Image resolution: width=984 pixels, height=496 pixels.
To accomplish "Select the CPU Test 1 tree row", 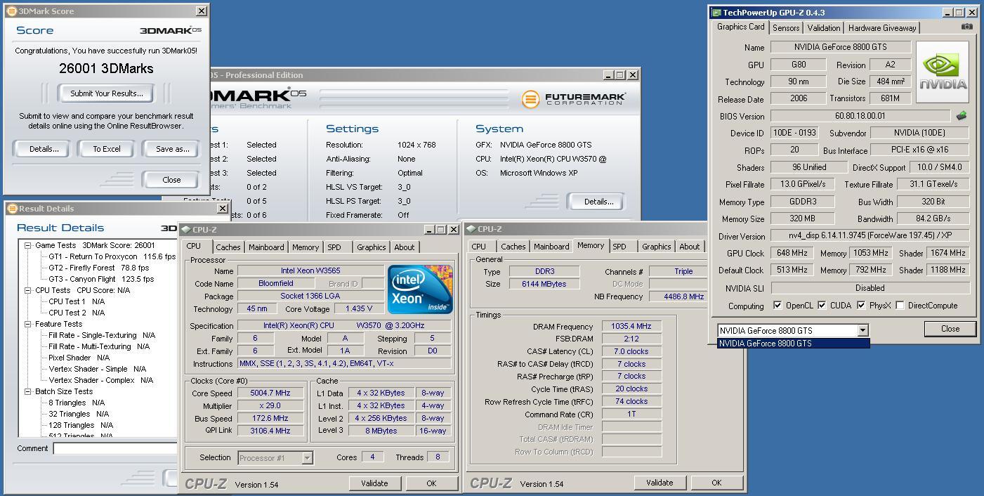I will pos(76,301).
